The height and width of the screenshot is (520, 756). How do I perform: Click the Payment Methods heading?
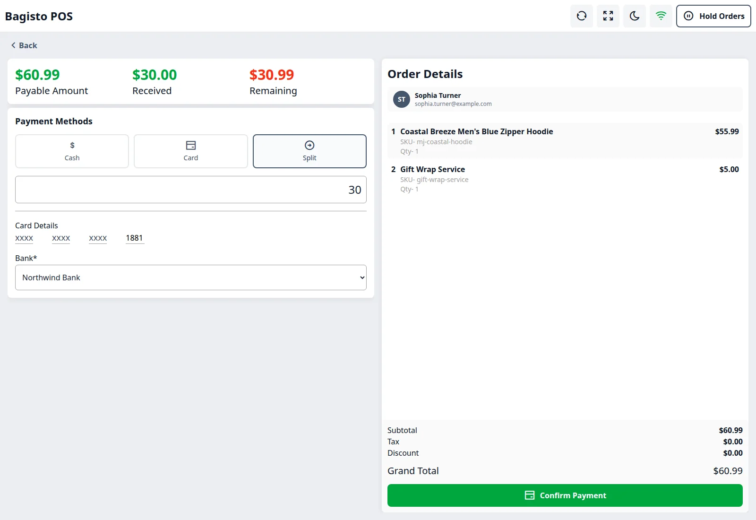(54, 121)
